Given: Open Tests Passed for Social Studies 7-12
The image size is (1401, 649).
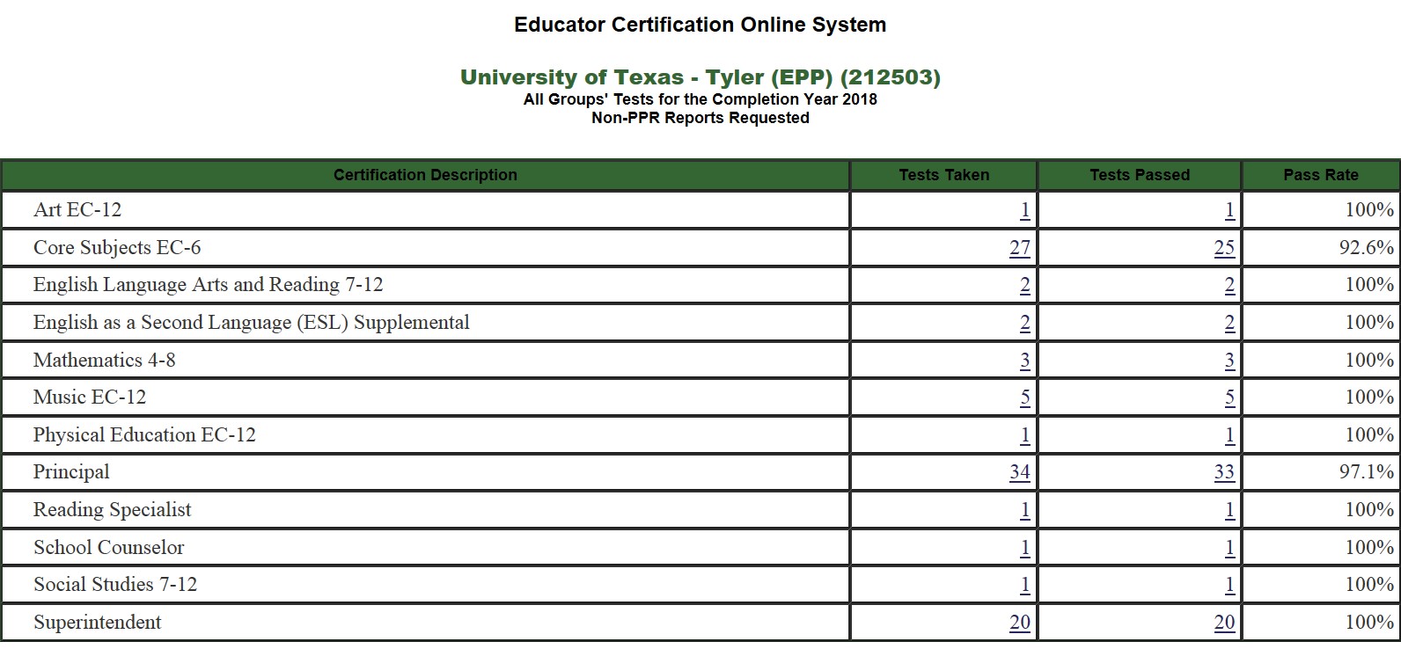Looking at the screenshot, I should click(x=1229, y=585).
